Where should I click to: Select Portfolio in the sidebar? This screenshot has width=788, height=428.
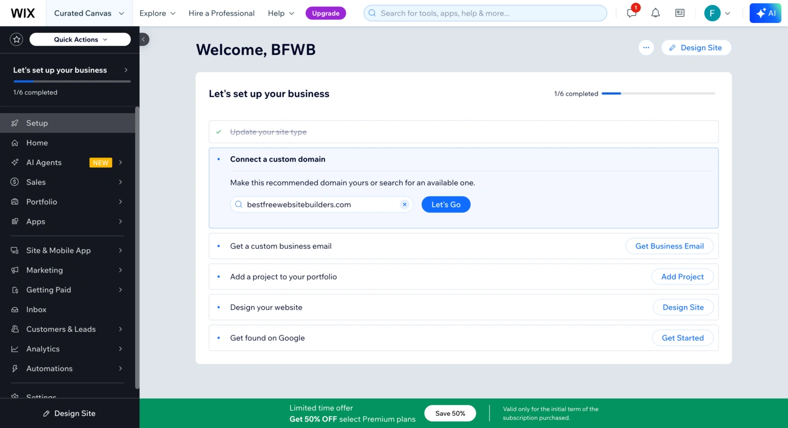pos(43,202)
